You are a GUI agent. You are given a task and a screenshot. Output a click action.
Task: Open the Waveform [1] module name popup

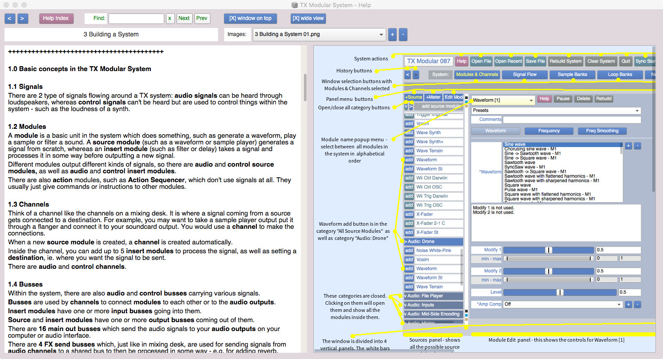502,100
